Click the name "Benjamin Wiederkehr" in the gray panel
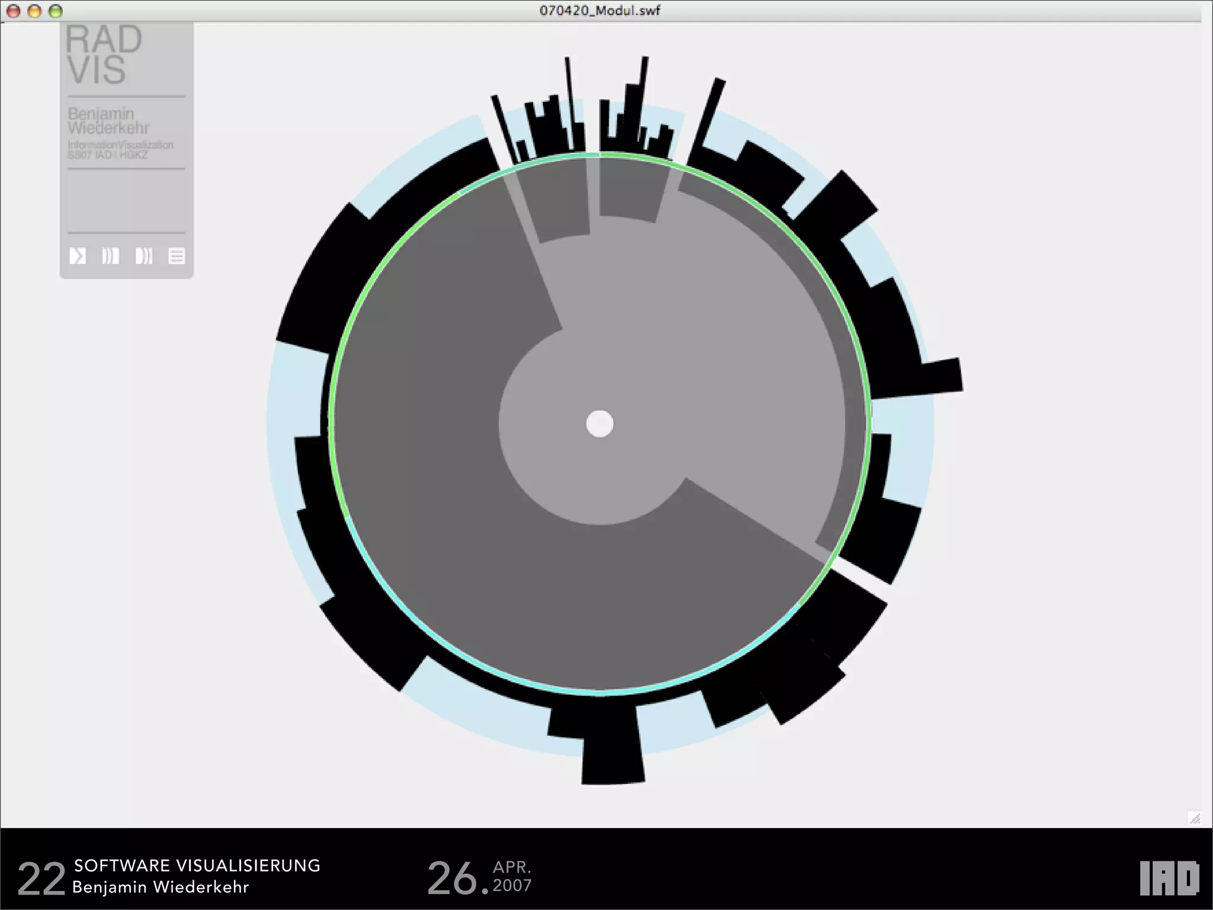 point(108,121)
